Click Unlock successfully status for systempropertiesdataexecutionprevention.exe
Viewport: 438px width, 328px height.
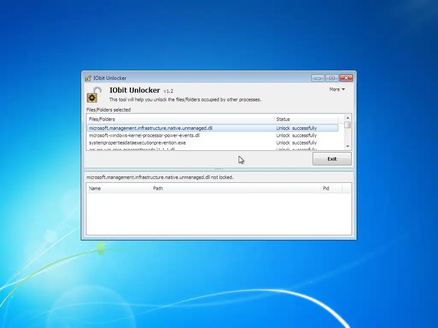[x=296, y=143]
